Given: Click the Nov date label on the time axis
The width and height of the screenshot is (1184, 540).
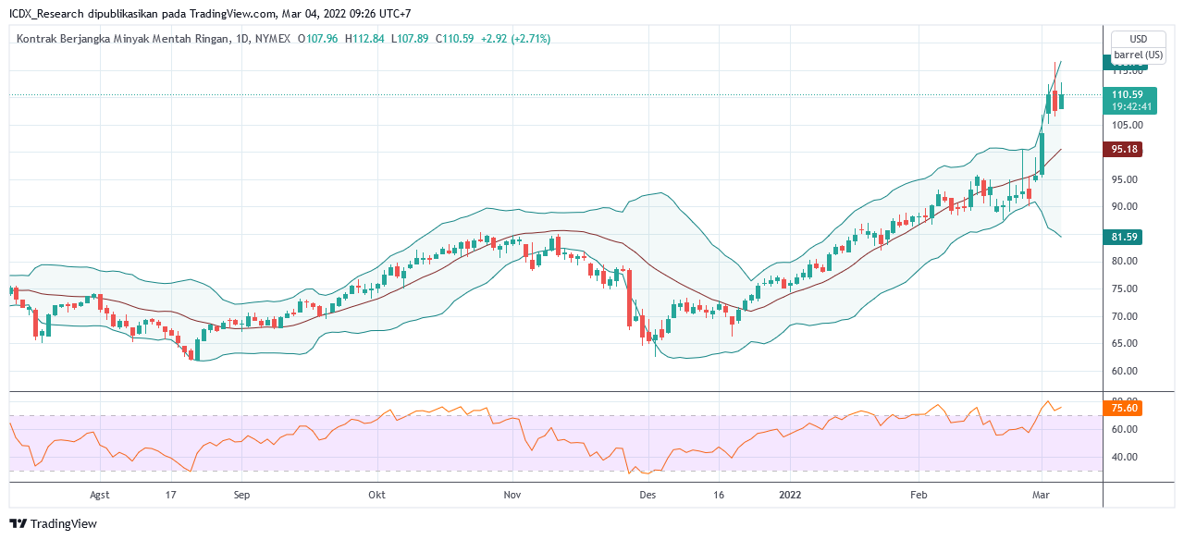Looking at the screenshot, I should click(x=512, y=495).
